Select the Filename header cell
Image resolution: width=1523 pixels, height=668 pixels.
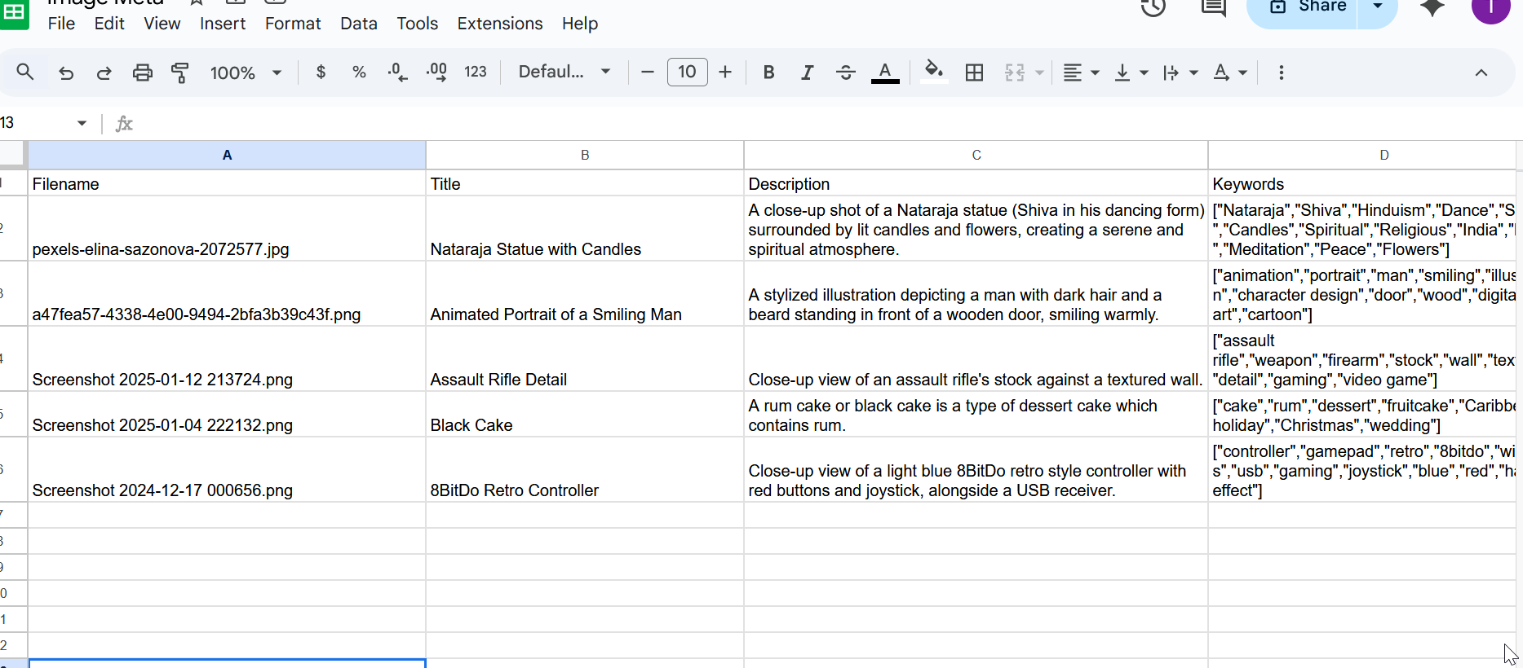click(227, 183)
